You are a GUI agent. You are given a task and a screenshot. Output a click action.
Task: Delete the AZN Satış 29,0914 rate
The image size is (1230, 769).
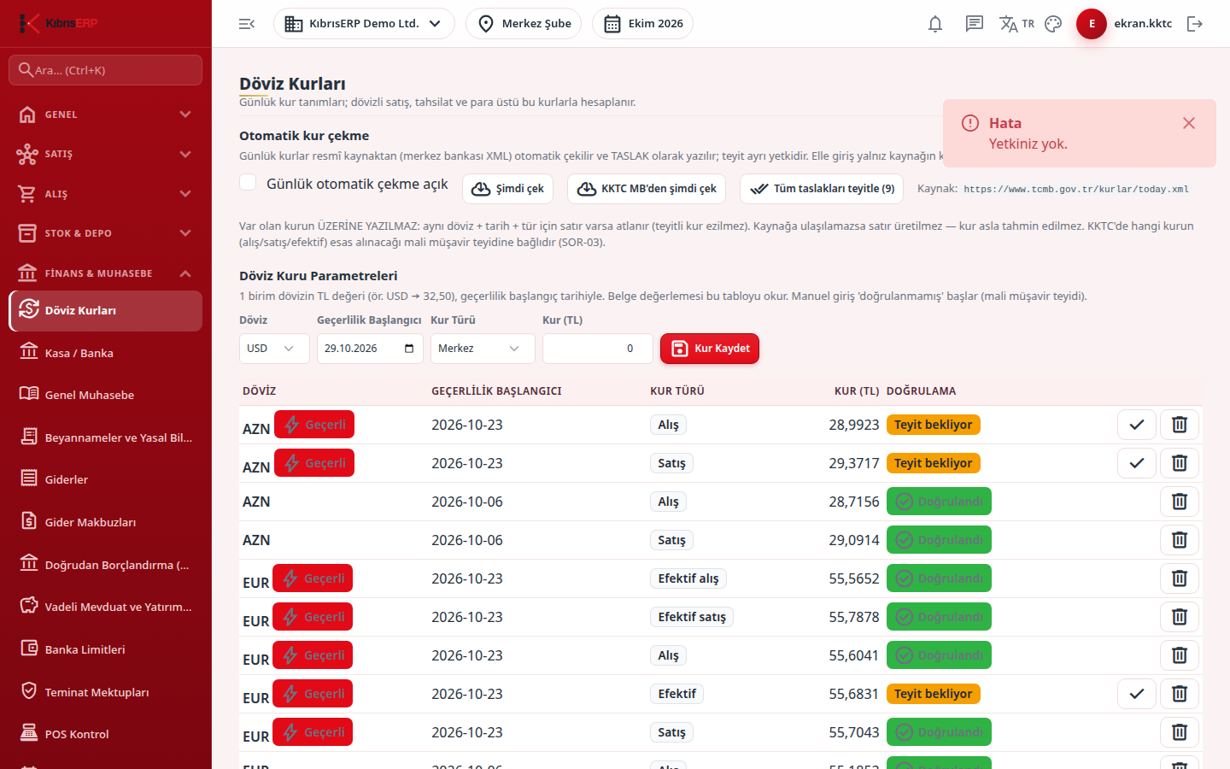(1180, 540)
